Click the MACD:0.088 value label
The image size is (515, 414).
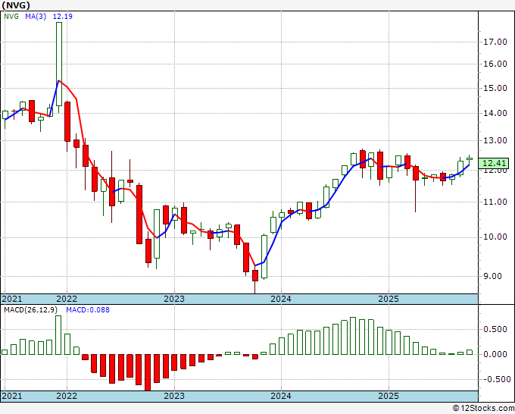pyautogui.click(x=88, y=310)
